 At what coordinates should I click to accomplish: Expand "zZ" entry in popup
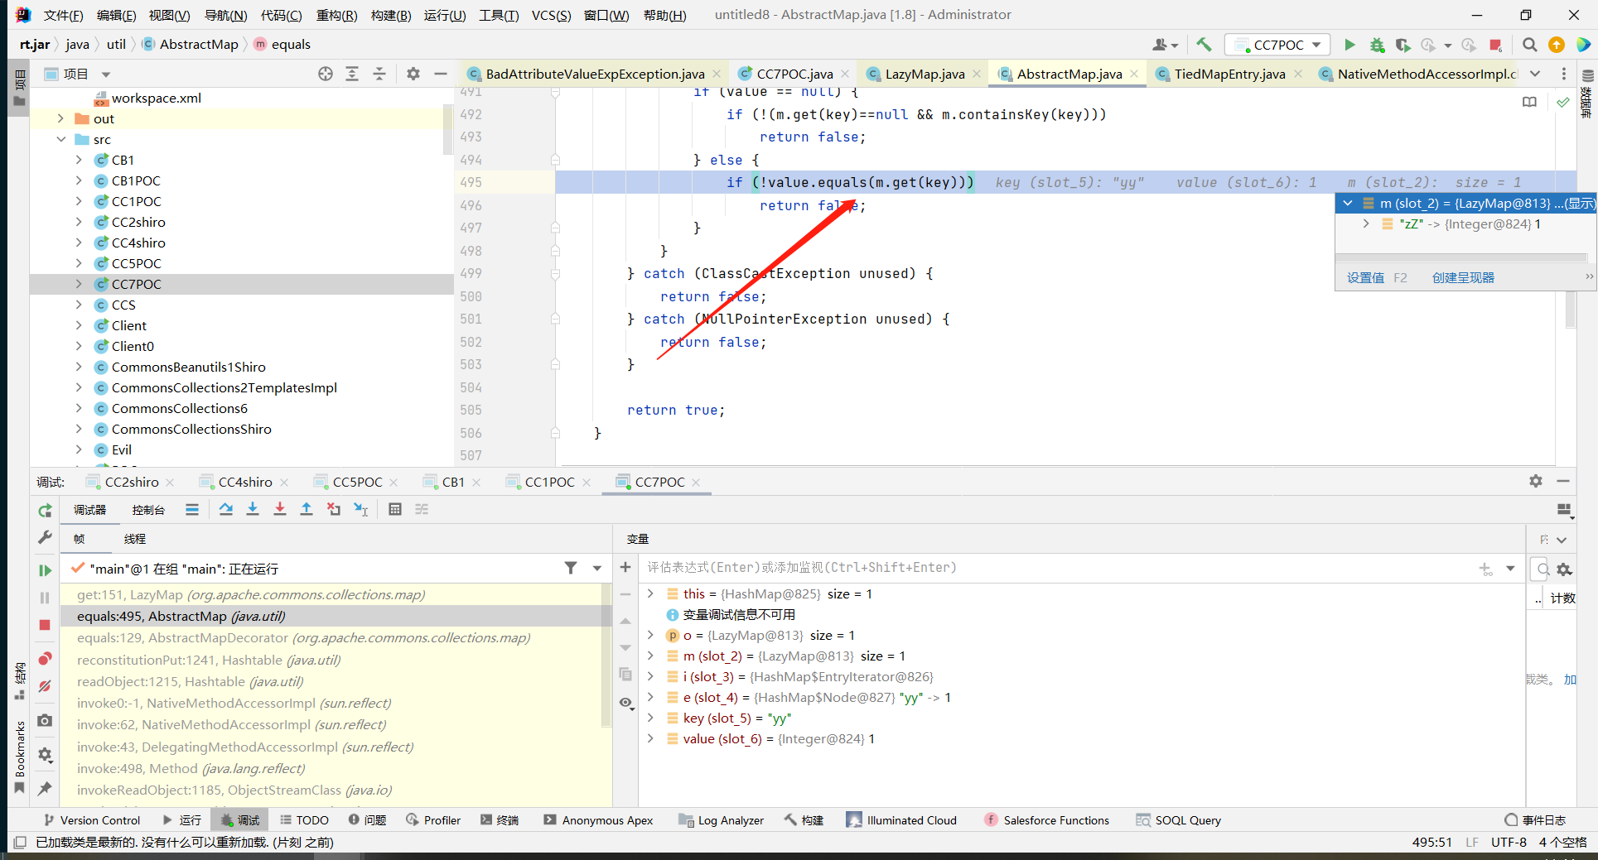1366,223
